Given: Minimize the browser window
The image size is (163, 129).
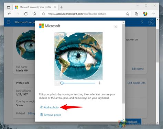Looking at the screenshot, I should click(x=138, y=5).
